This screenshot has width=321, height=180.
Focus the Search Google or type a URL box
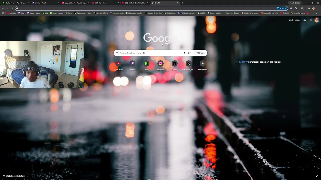click(160, 53)
